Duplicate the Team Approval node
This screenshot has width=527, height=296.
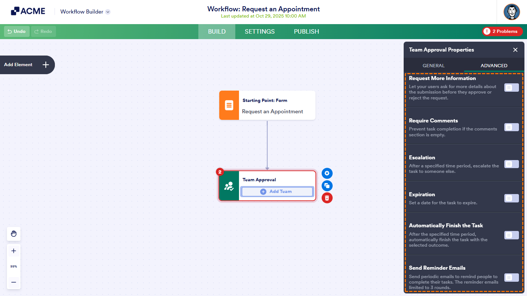[x=327, y=186]
